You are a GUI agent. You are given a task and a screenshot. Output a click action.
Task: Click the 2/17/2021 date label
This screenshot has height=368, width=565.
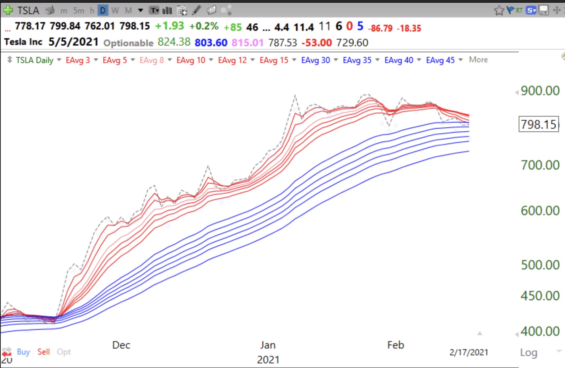[469, 352]
